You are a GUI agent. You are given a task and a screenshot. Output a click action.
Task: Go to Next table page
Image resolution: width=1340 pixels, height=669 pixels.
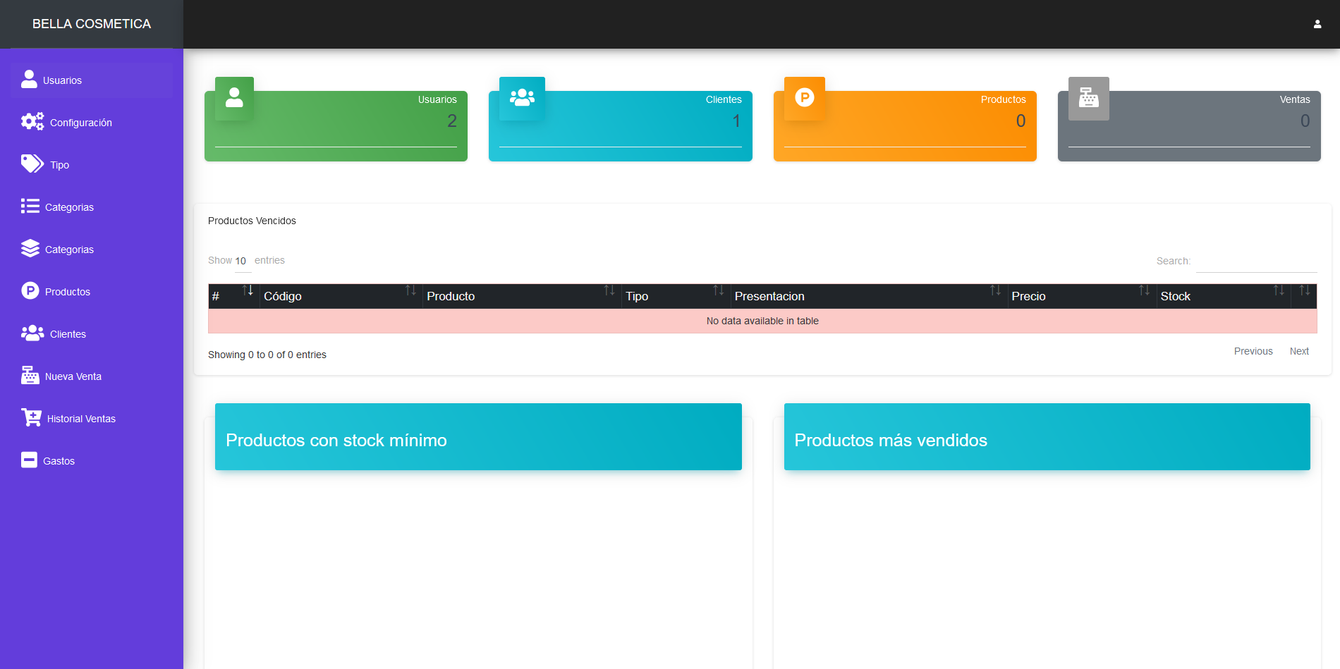1299,351
